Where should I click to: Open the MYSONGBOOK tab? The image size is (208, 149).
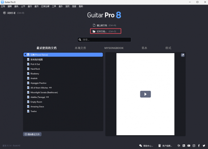coord(114,48)
